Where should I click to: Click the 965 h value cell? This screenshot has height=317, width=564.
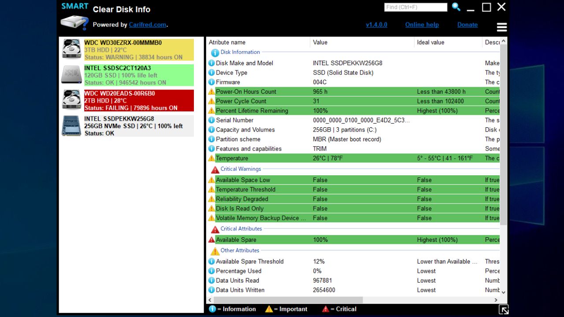tap(320, 92)
